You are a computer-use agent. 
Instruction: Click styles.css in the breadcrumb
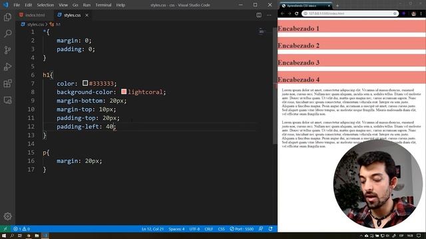point(35,25)
